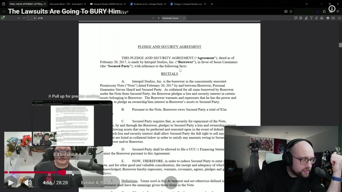Select the highlight tool
342x192 pixels.
(306, 18)
